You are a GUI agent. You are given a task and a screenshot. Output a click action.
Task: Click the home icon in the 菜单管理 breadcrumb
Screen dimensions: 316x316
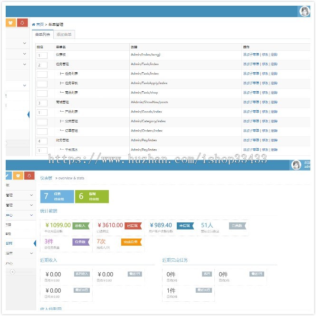(x=33, y=25)
